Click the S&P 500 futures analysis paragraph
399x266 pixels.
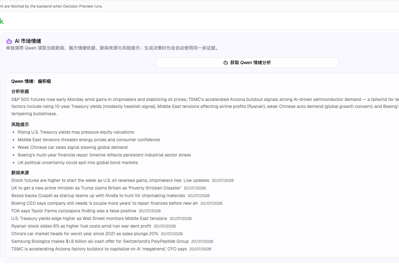tap(205, 106)
